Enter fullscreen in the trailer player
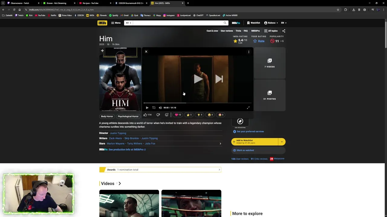Viewport: 387px width, 217px height. pyautogui.click(x=248, y=108)
